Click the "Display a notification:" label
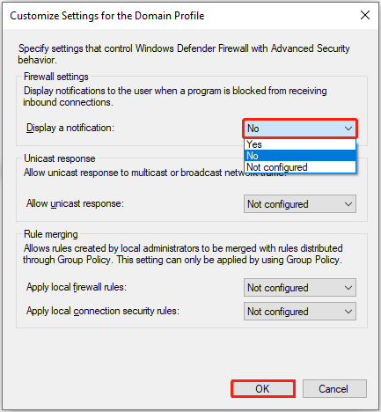The image size is (381, 412). point(70,128)
